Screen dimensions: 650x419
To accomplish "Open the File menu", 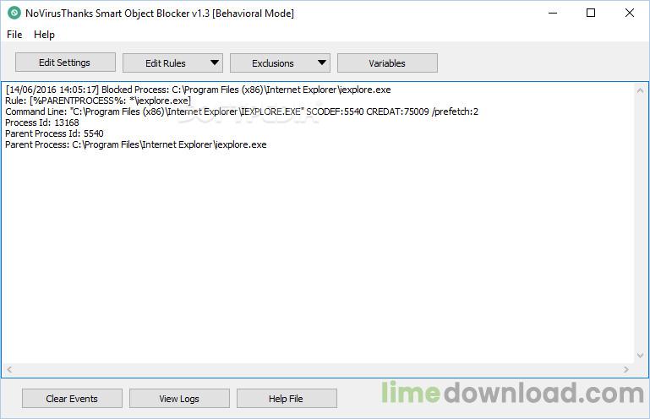I will (x=14, y=35).
